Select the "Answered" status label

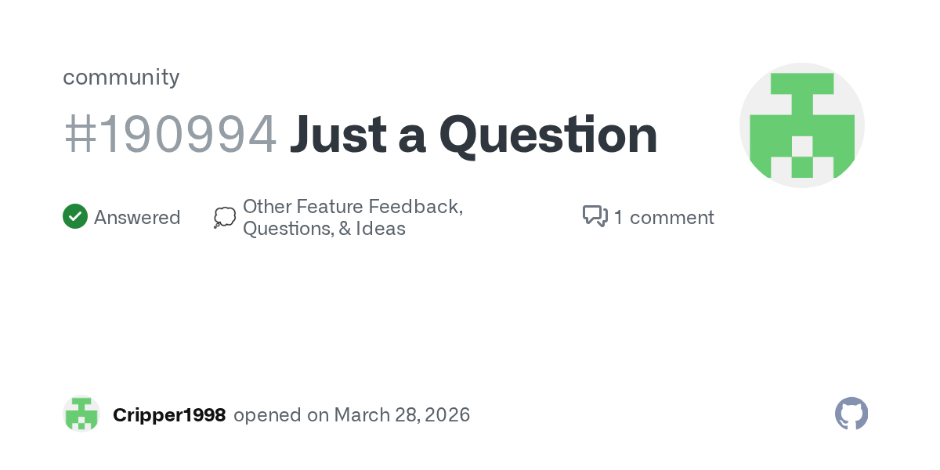point(137,218)
